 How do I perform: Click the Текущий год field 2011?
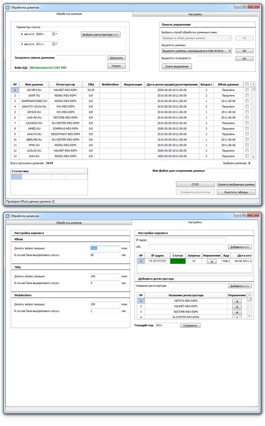(167, 325)
